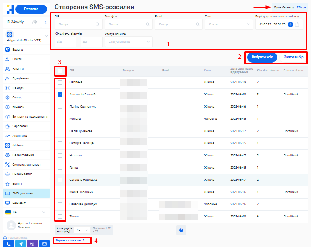Open the Стать filter dropdown
311x247 pixels.
point(228,24)
